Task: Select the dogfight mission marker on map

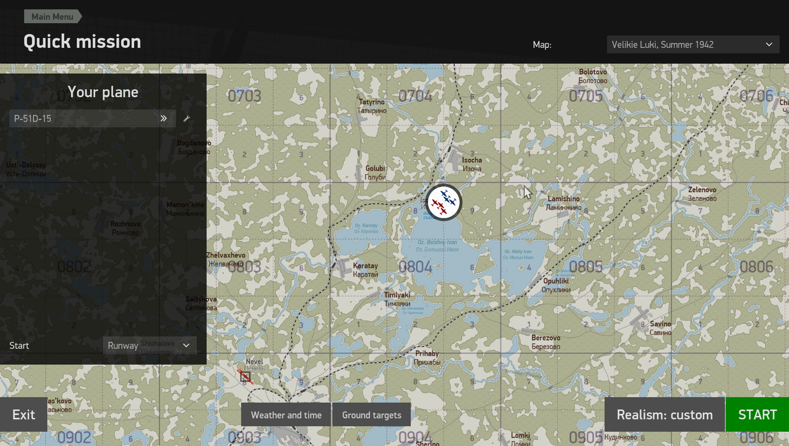Action: click(444, 202)
